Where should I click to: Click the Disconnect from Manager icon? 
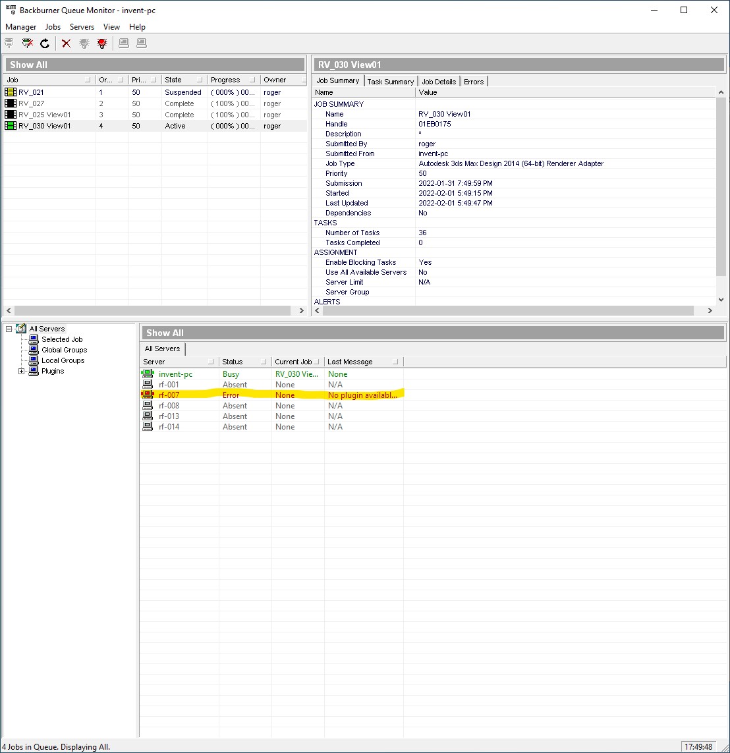[x=27, y=43]
